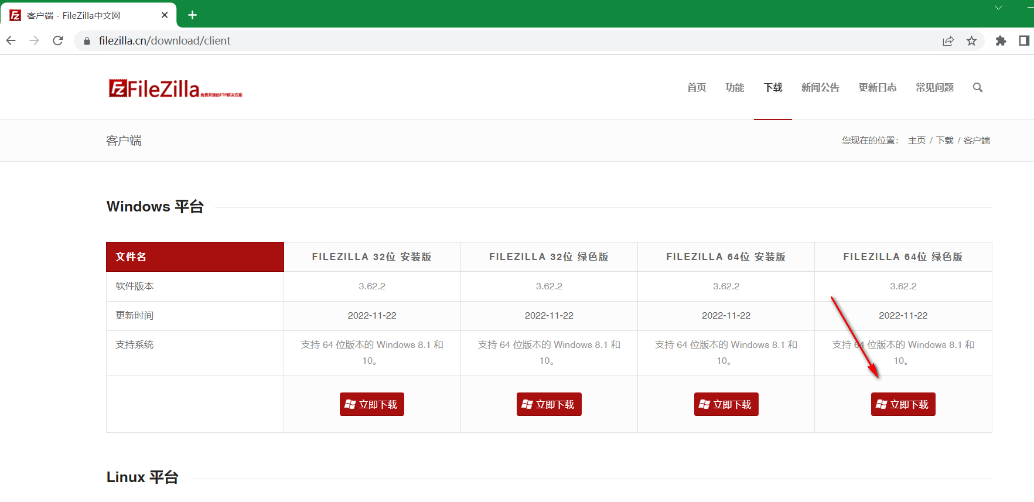Open the 下载 navigation item

[x=773, y=87]
